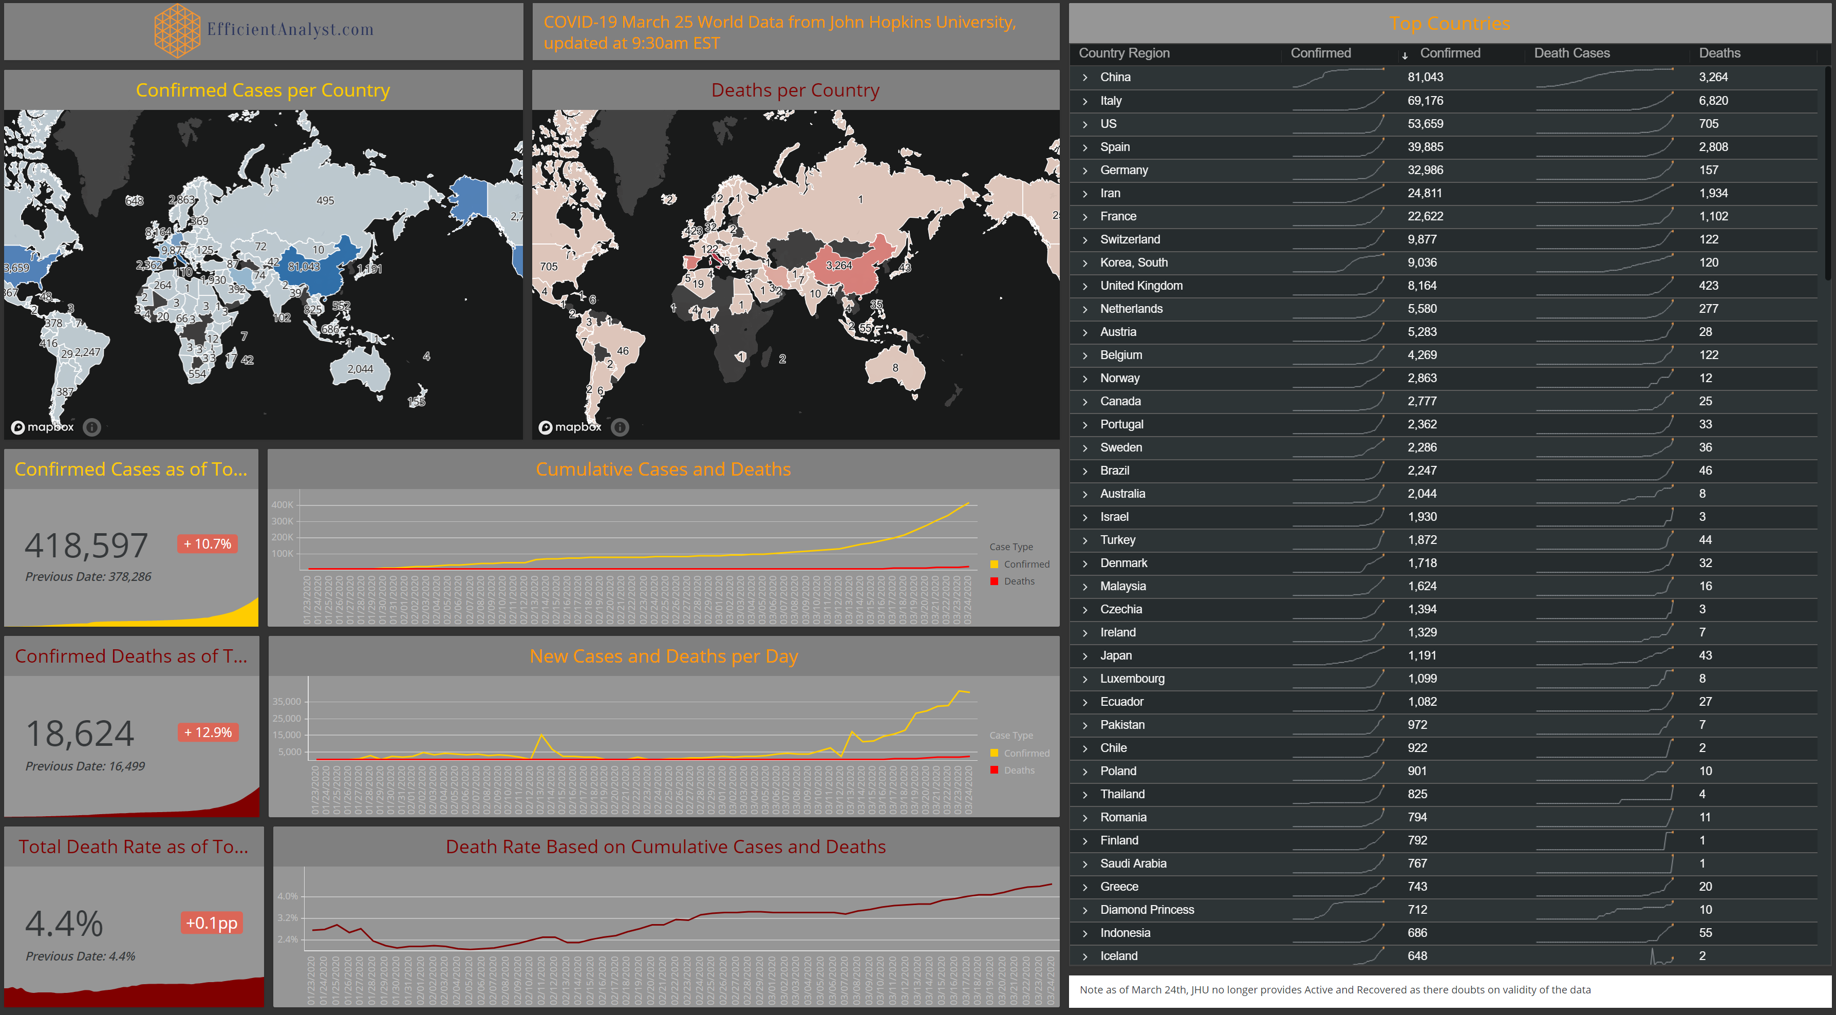Click the +12.9% deaths change badge

208,732
